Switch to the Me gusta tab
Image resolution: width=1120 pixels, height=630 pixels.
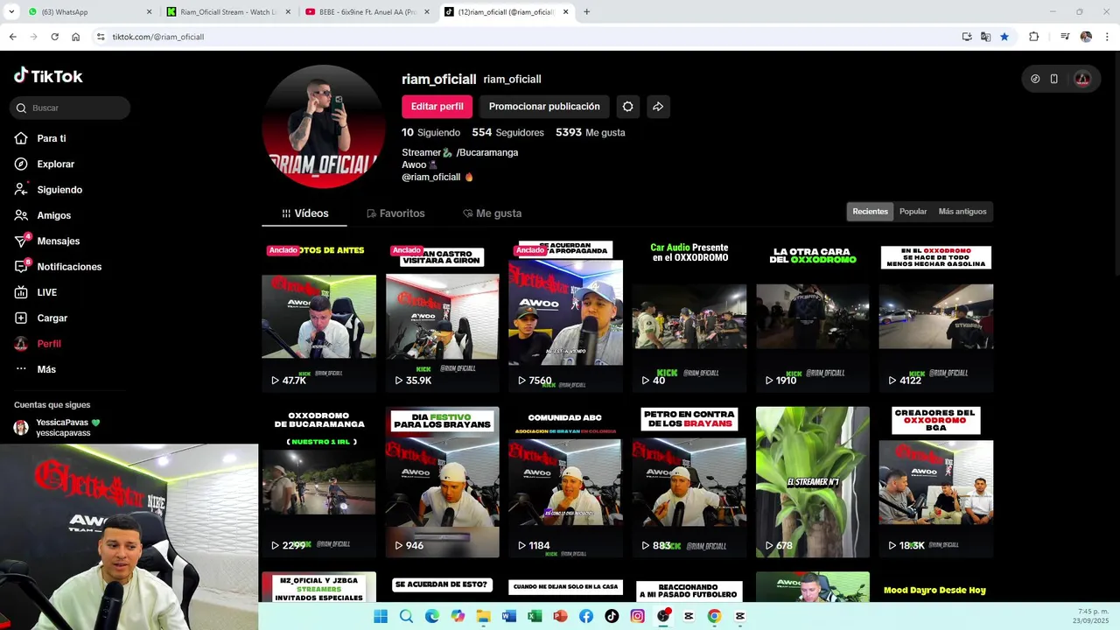(x=492, y=213)
